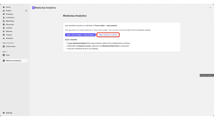Click the '(Optional) In Customer events' line
Screen dimensions: 214x120
click(98, 46)
